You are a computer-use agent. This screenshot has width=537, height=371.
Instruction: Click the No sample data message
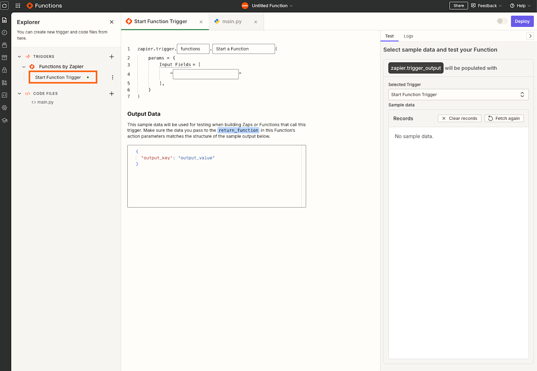414,136
